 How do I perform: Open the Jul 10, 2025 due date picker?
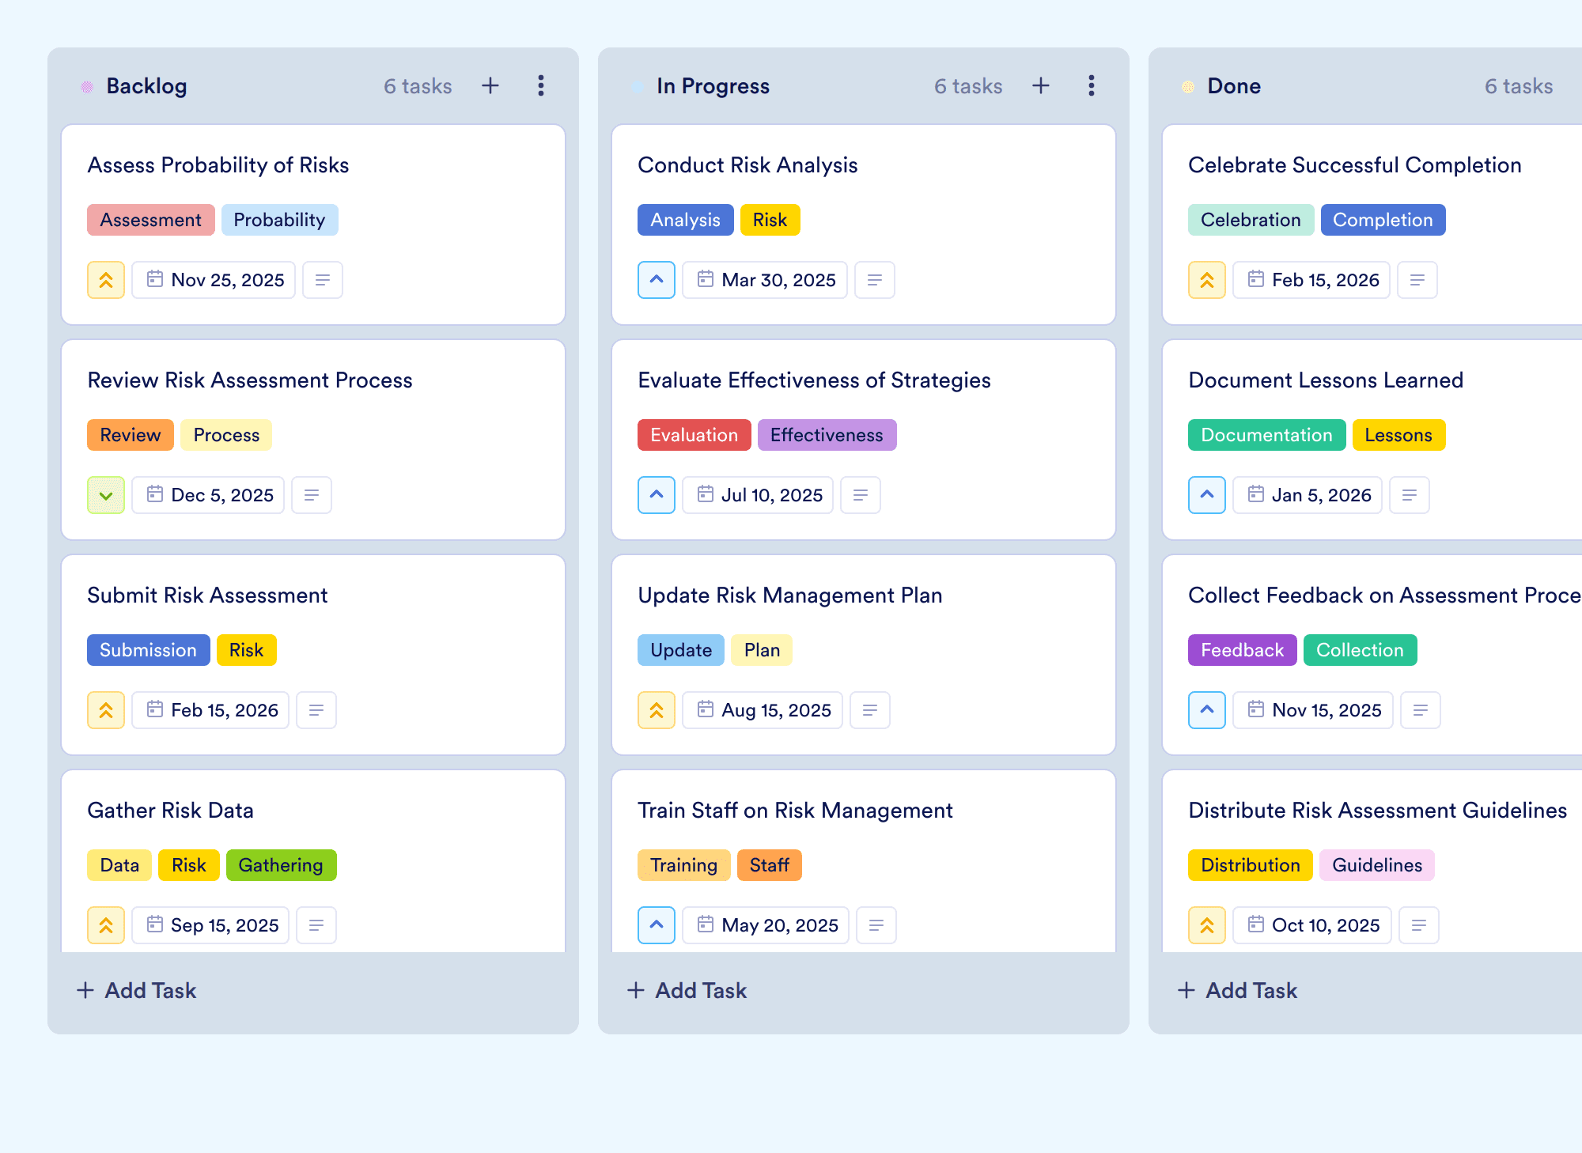(x=758, y=495)
